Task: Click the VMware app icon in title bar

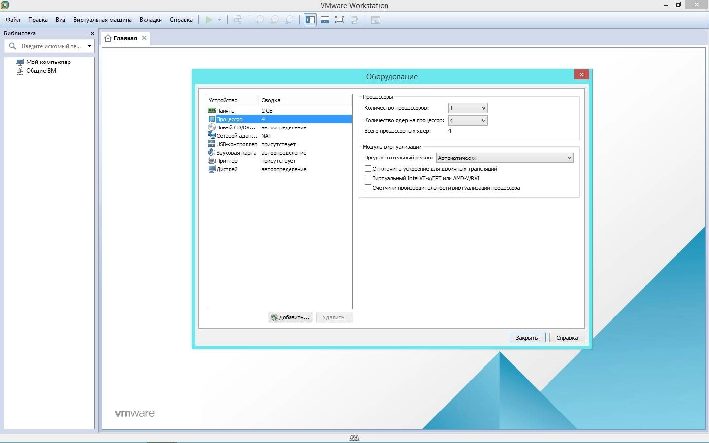Action: tap(5, 5)
